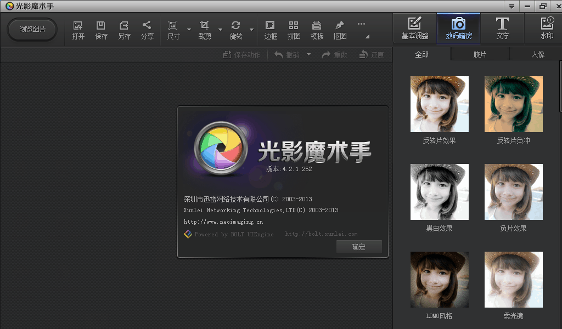Open the 撤销 undo history dropdown
Screen dimensions: 562x329
pos(308,55)
